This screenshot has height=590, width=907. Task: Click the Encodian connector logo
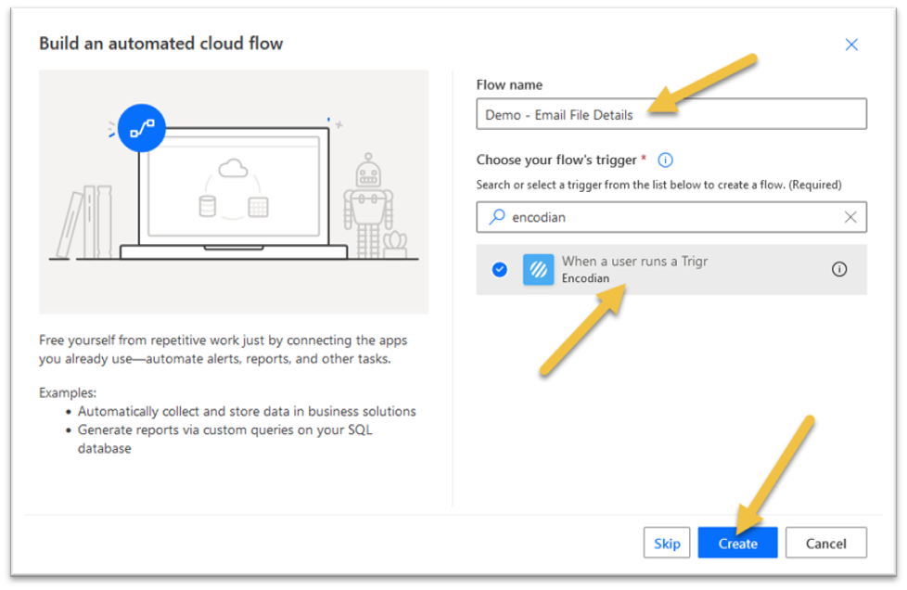click(538, 270)
